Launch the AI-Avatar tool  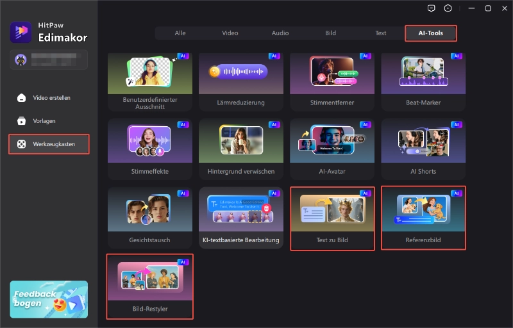[332, 149]
